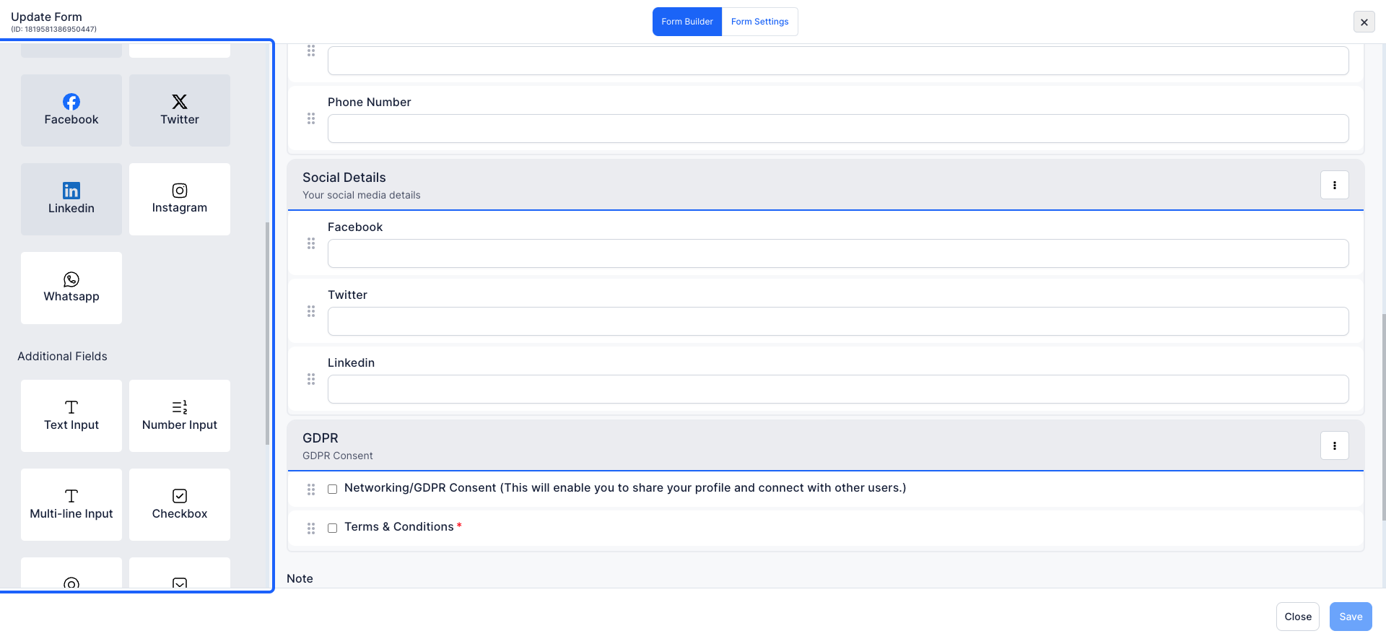Screen dimensions: 1386x644
Task: Add a Multi-line Input field
Action: (x=71, y=505)
